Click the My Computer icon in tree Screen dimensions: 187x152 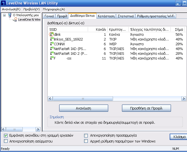coord(10,15)
